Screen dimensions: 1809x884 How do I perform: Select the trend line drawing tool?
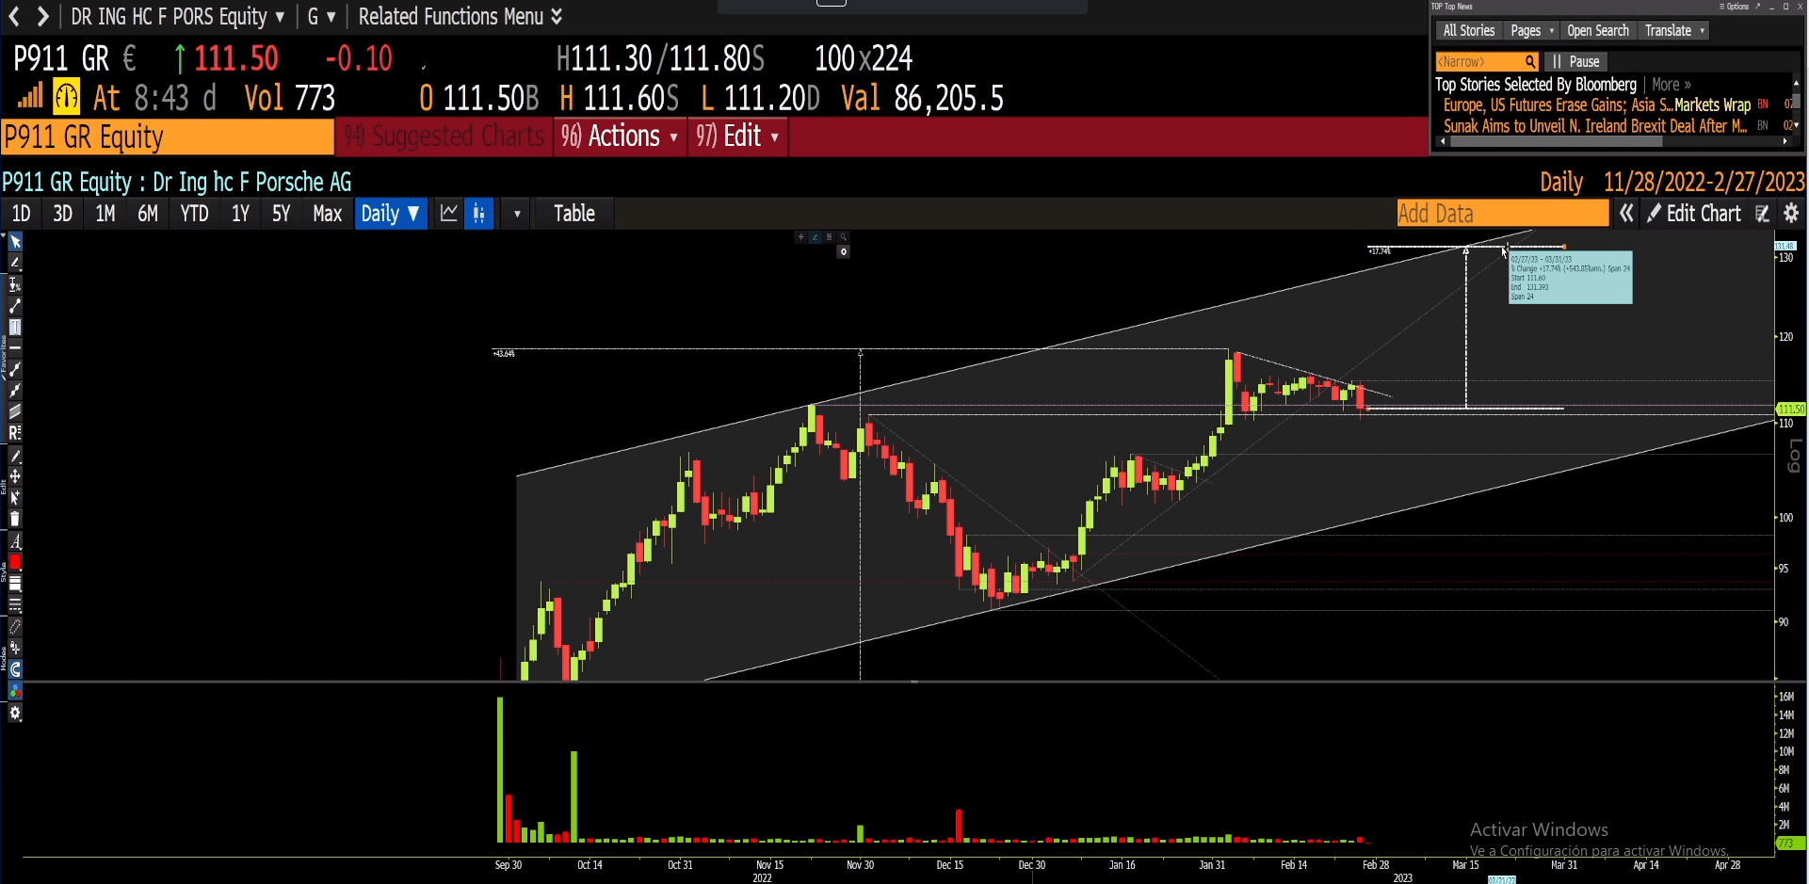click(x=15, y=306)
